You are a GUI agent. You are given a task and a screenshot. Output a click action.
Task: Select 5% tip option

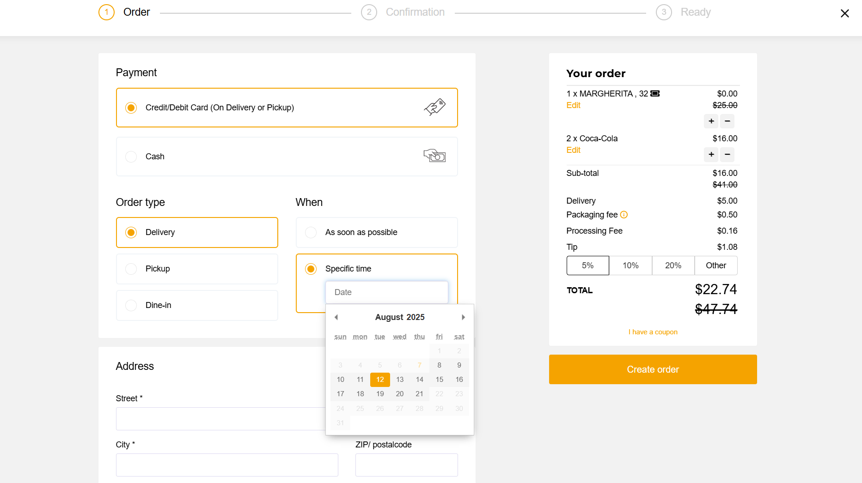point(588,266)
